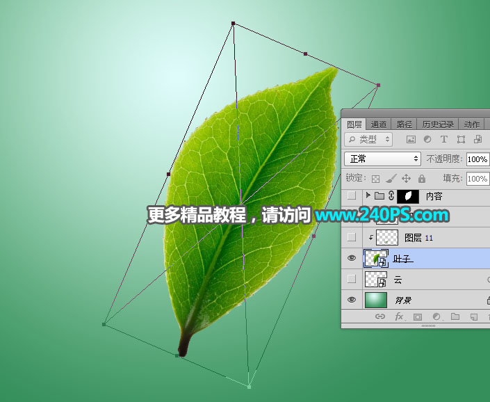Switch to the 通道 tab
This screenshot has height=402, width=490.
click(379, 124)
